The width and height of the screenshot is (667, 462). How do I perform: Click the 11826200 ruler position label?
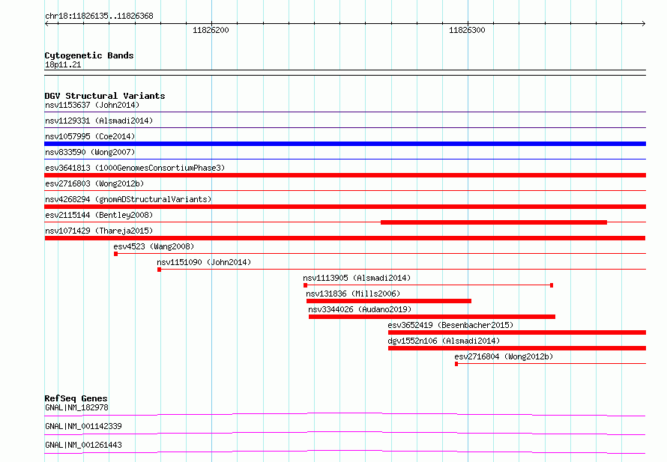(x=211, y=30)
